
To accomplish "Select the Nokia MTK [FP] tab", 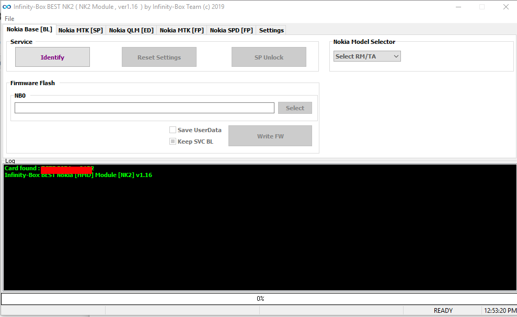I will pos(182,30).
